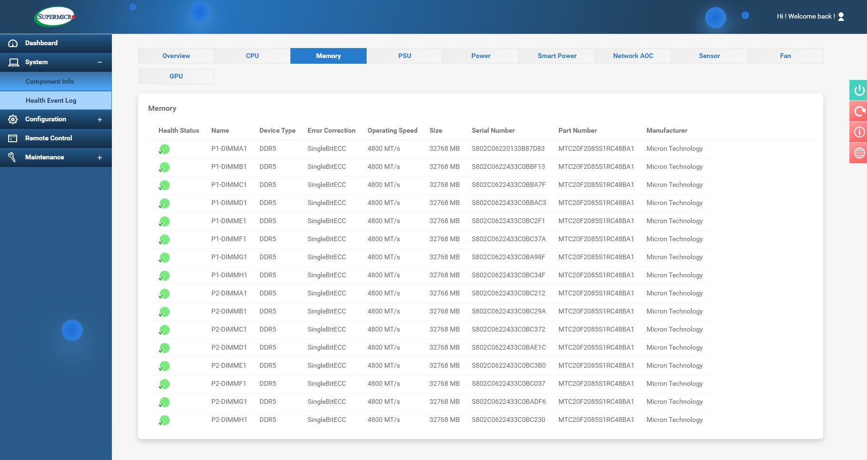
Task: Click the red refresh icon
Action: point(859,111)
